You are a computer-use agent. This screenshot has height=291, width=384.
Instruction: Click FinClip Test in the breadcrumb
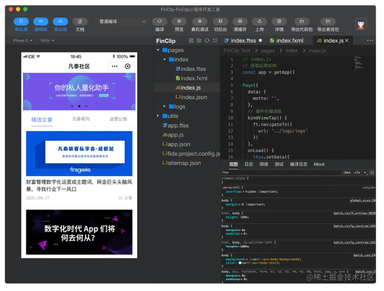(x=237, y=50)
